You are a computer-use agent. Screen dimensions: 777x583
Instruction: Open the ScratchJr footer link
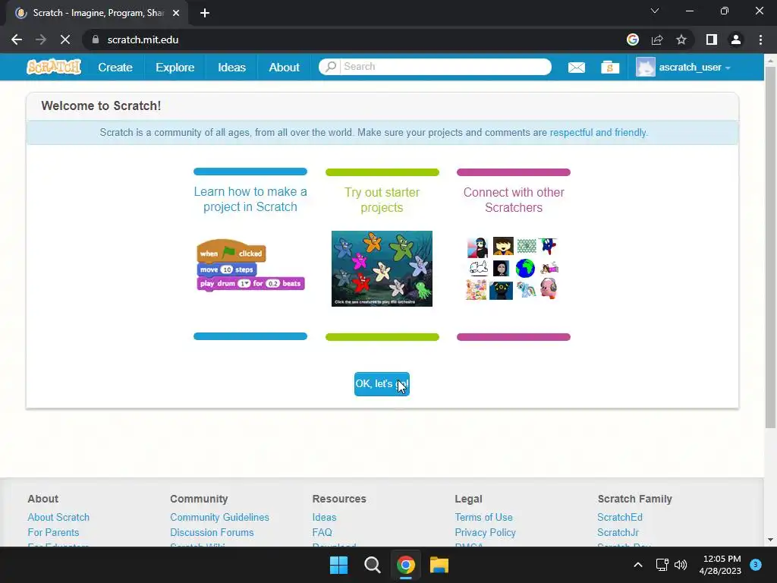[618, 532]
